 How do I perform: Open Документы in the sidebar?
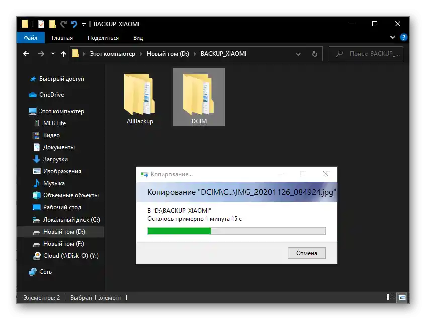click(x=59, y=147)
